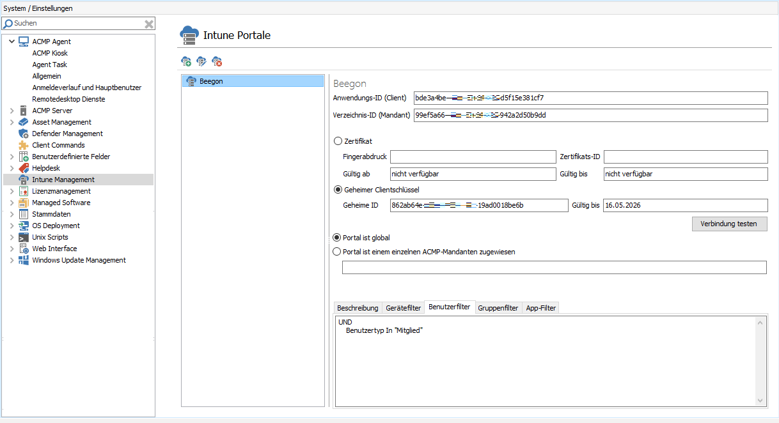
Task: Click the Web Interface icon
Action: [x=24, y=249]
